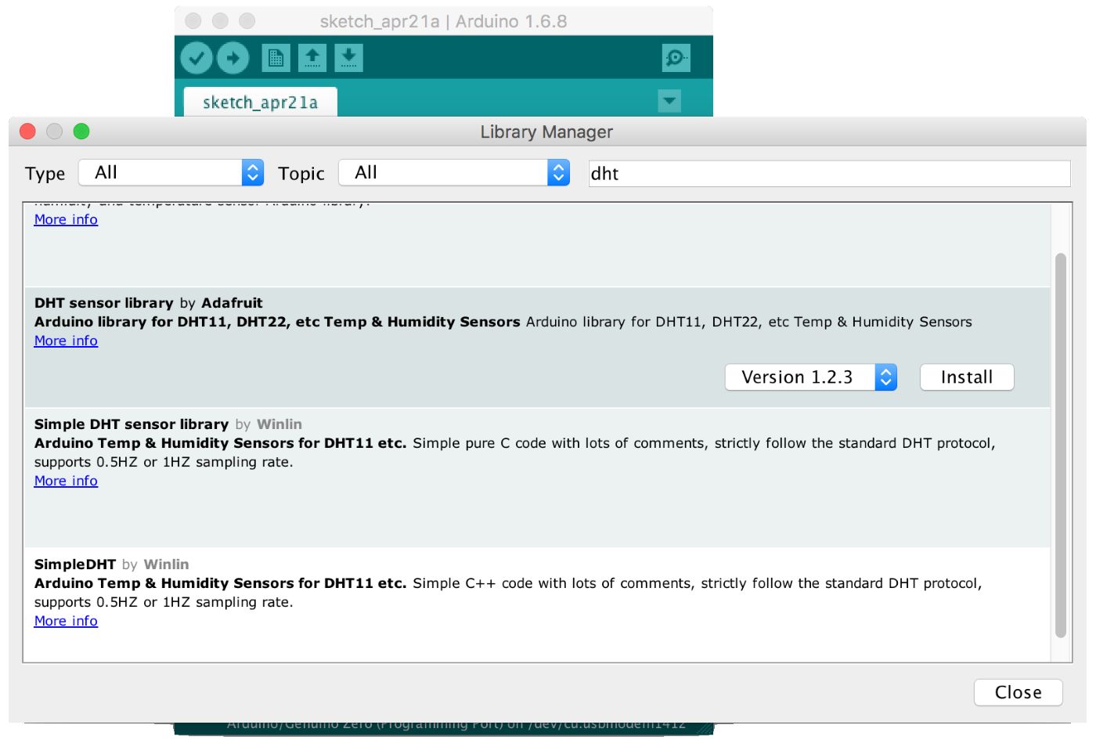The image size is (1096, 743).
Task: Select the Simple DHT sensor library entry title
Action: [x=132, y=424]
